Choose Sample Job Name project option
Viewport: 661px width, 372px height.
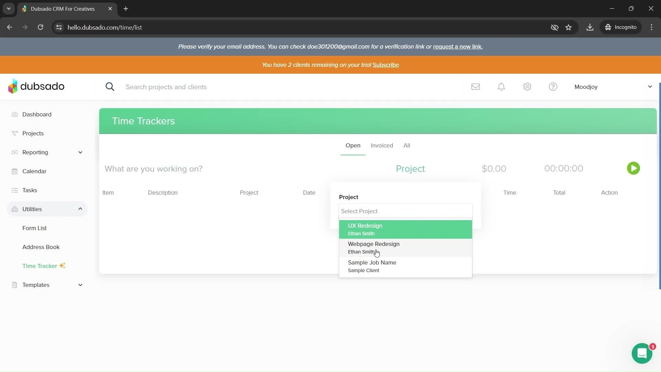coord(405,266)
